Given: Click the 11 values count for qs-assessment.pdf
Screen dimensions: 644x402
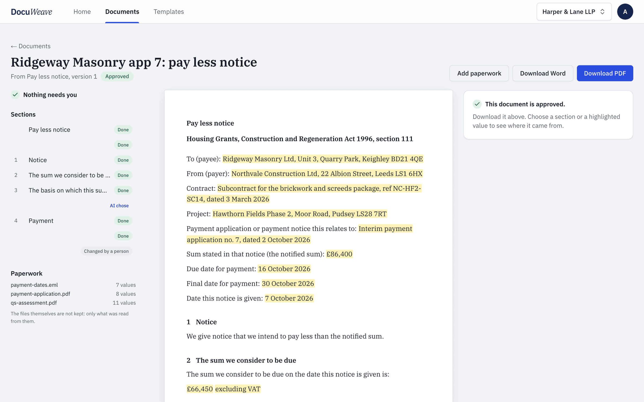Looking at the screenshot, I should tap(124, 303).
